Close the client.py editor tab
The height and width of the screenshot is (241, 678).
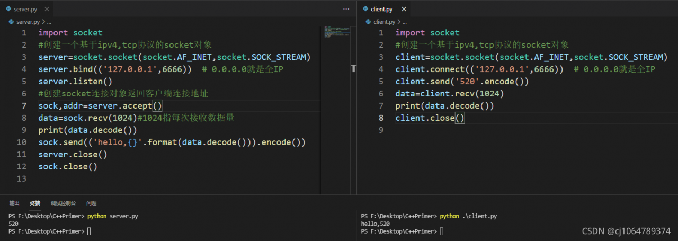coord(404,9)
